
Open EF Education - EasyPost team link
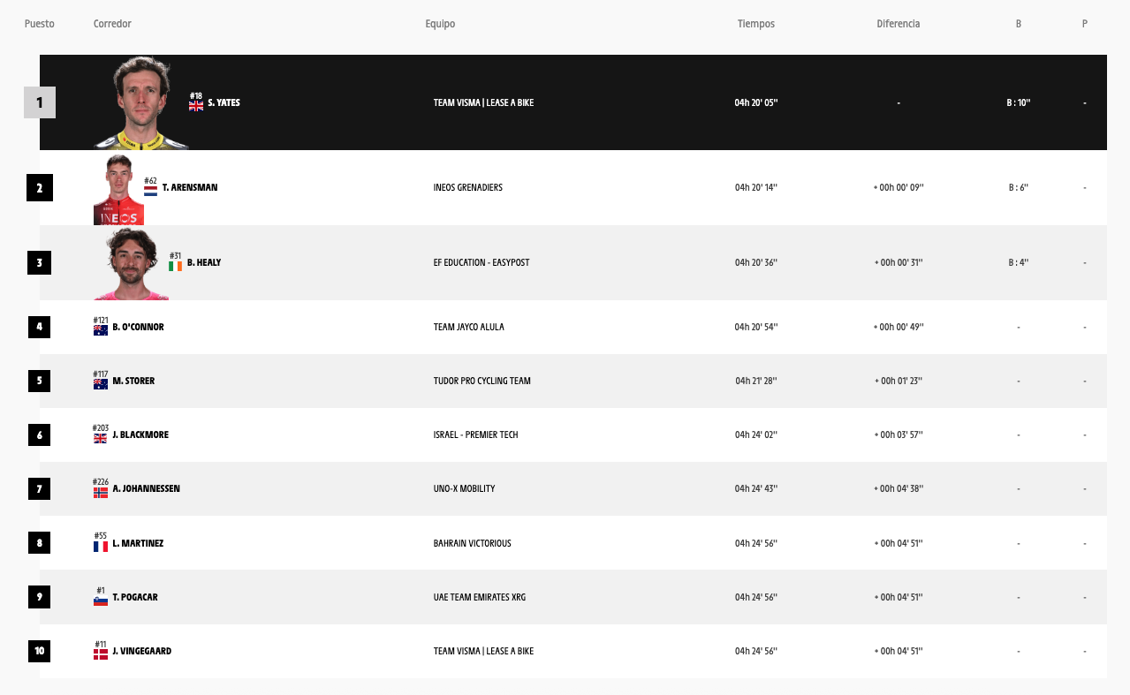pyautogui.click(x=482, y=262)
